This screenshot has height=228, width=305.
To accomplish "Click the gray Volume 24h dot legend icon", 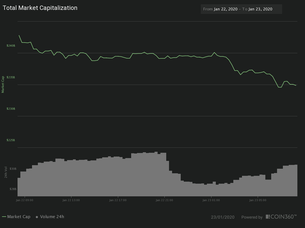I will (x=37, y=217).
